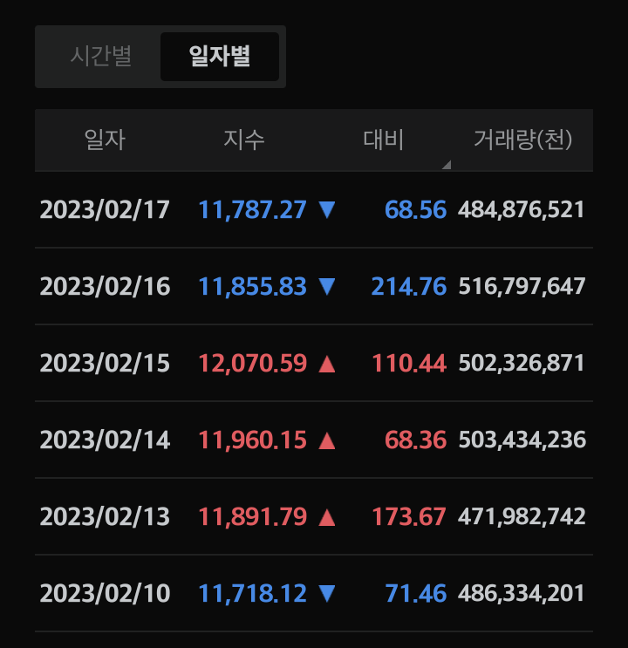
Task: Click change value 110.44
Action: coord(409,364)
